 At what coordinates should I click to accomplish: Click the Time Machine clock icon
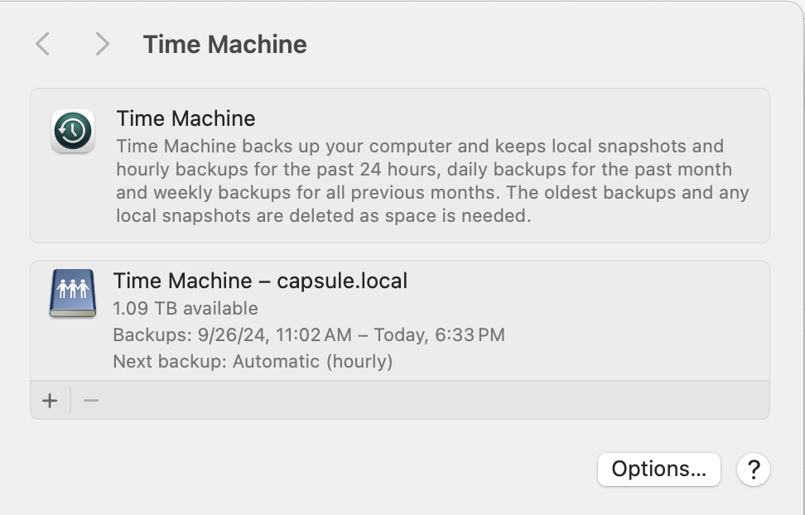tap(73, 132)
